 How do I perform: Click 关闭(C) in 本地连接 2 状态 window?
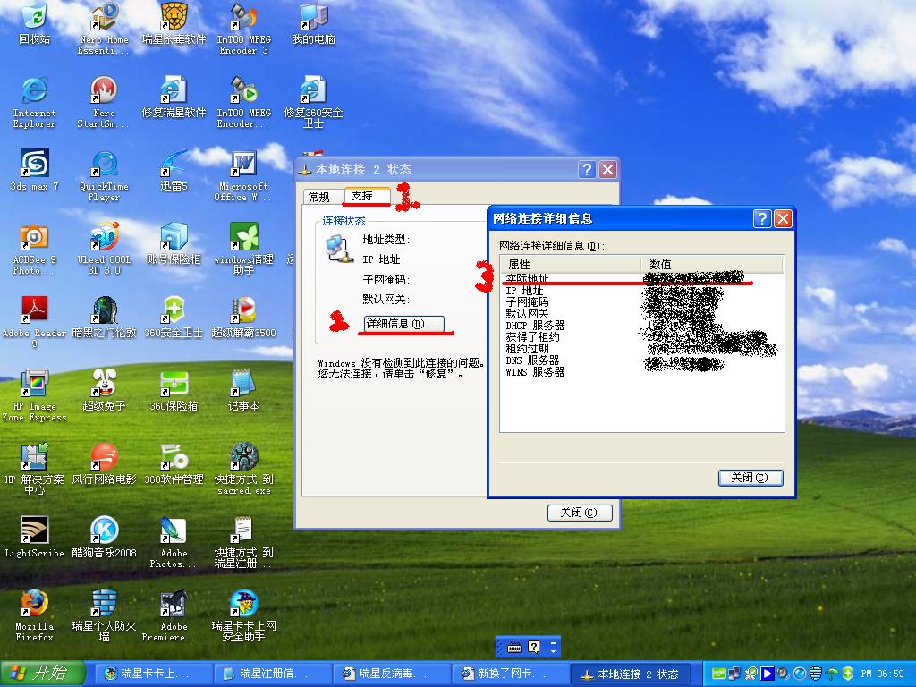coord(580,513)
